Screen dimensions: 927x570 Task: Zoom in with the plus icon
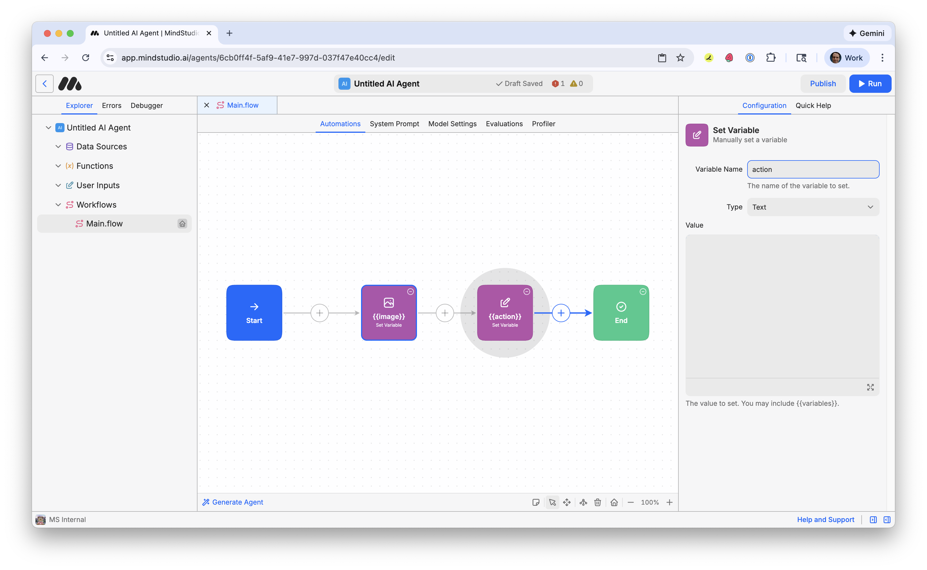tap(669, 502)
